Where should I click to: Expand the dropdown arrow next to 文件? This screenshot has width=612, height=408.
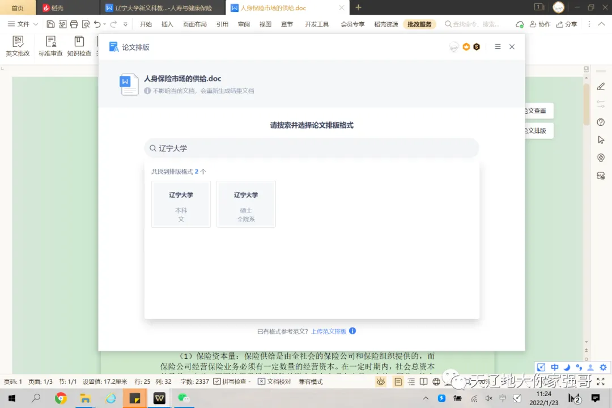(36, 24)
